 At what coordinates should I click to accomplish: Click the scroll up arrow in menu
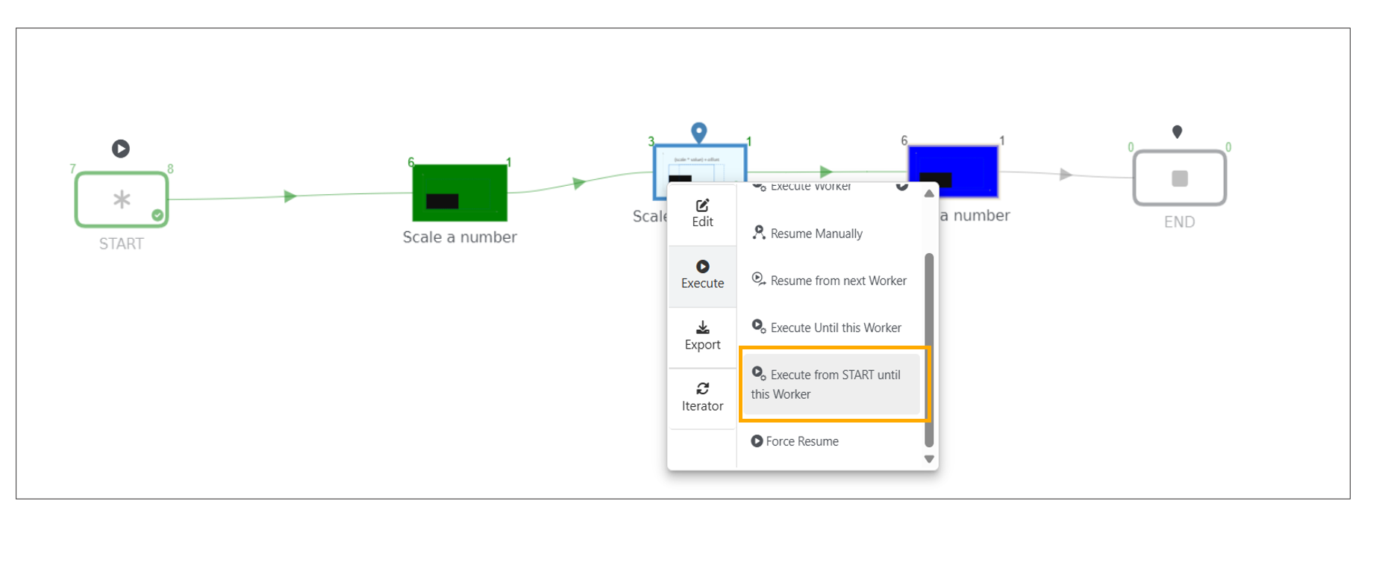click(929, 194)
